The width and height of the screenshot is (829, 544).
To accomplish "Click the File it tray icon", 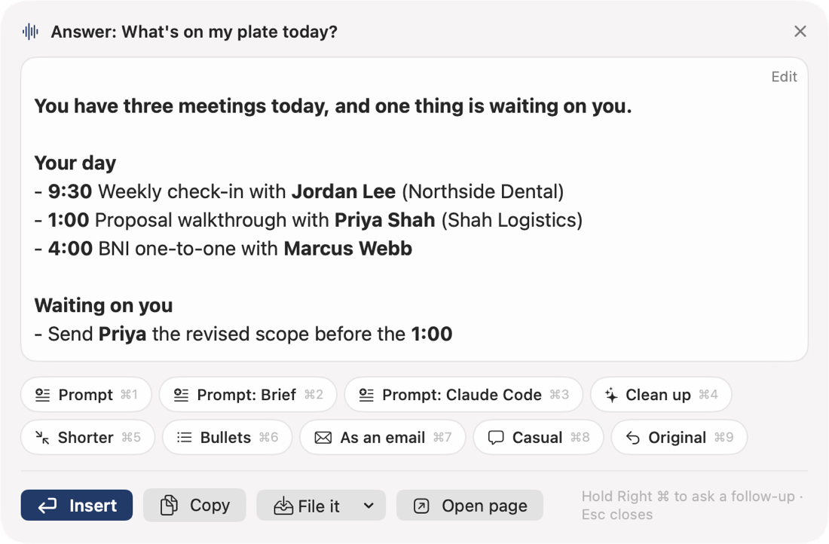I will click(x=283, y=506).
